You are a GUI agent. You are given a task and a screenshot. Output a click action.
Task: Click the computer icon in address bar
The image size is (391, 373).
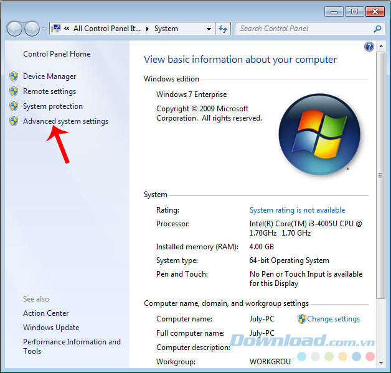(x=56, y=29)
